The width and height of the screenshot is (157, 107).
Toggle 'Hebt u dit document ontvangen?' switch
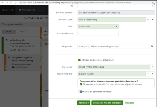click(80, 60)
